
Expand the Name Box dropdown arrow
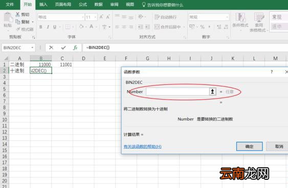pyautogui.click(x=32, y=48)
